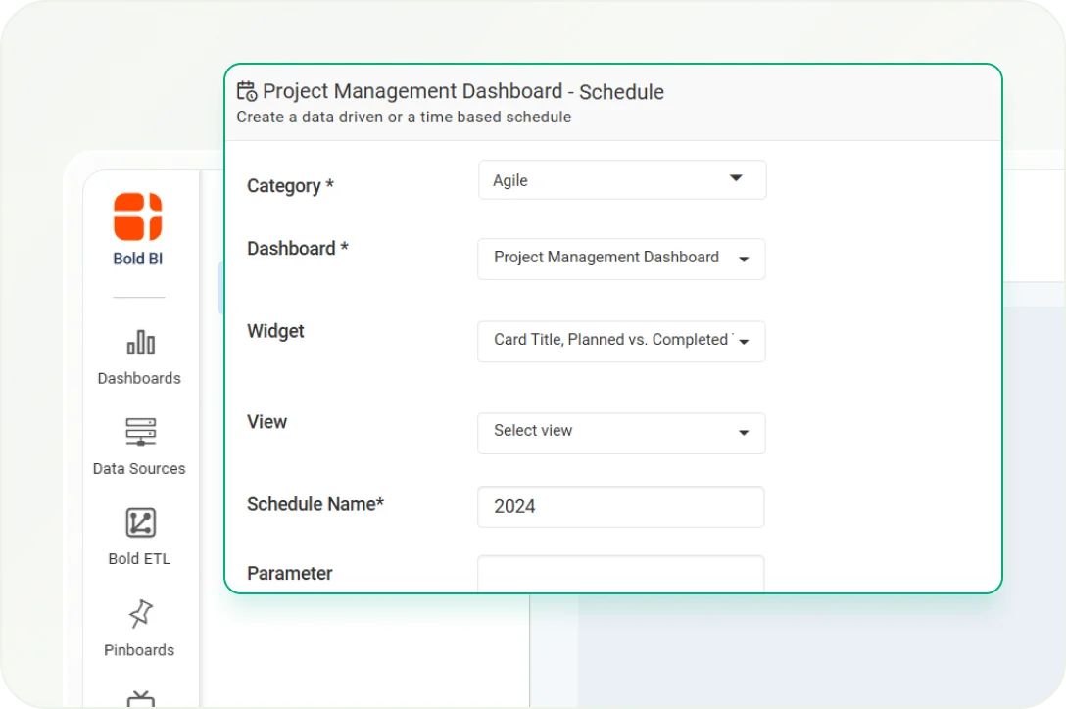
Task: Click the Schedule Name input field
Action: point(621,507)
